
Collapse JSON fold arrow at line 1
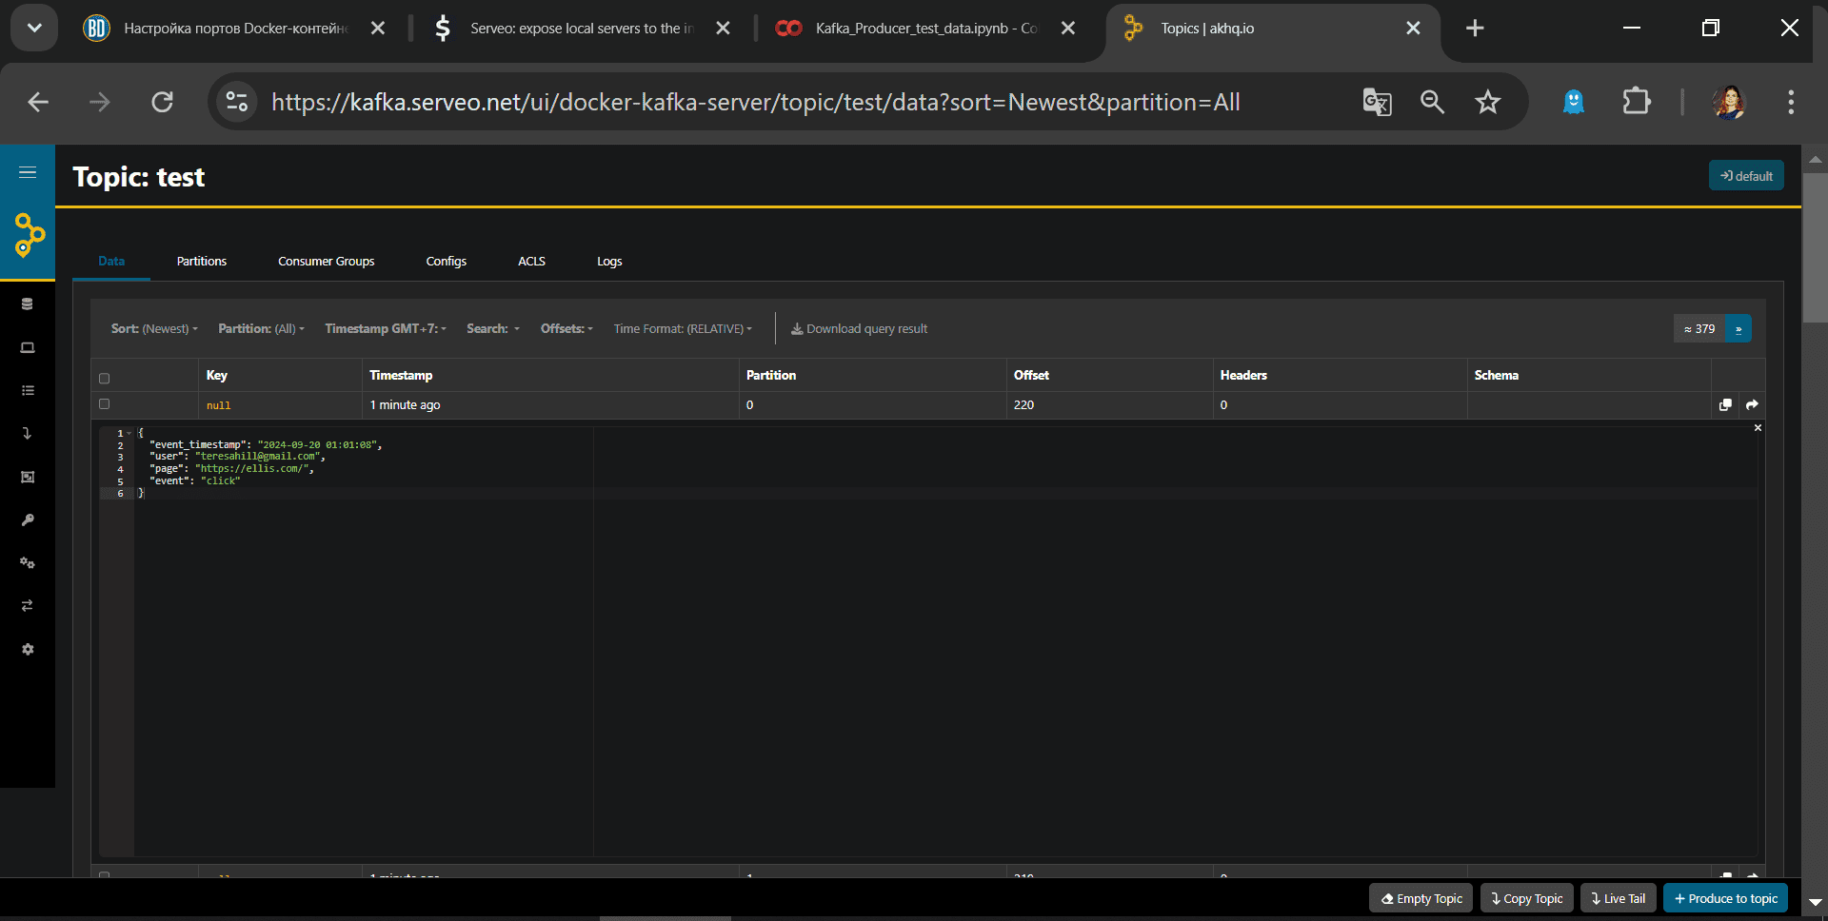click(x=129, y=433)
